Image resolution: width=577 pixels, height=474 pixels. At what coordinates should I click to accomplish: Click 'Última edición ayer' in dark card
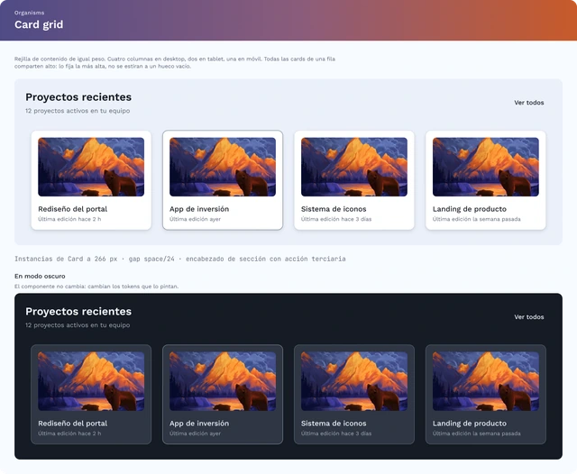[195, 433]
